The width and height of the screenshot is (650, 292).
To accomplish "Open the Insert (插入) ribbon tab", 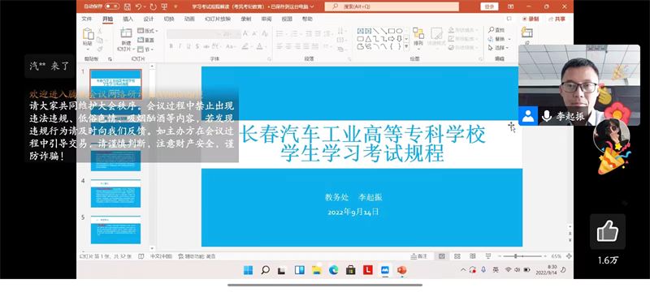I will pyautogui.click(x=128, y=19).
